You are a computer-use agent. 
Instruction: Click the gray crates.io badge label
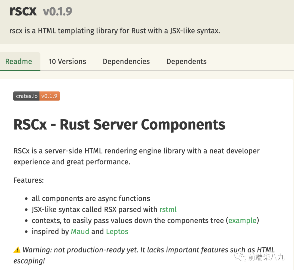tap(26, 96)
